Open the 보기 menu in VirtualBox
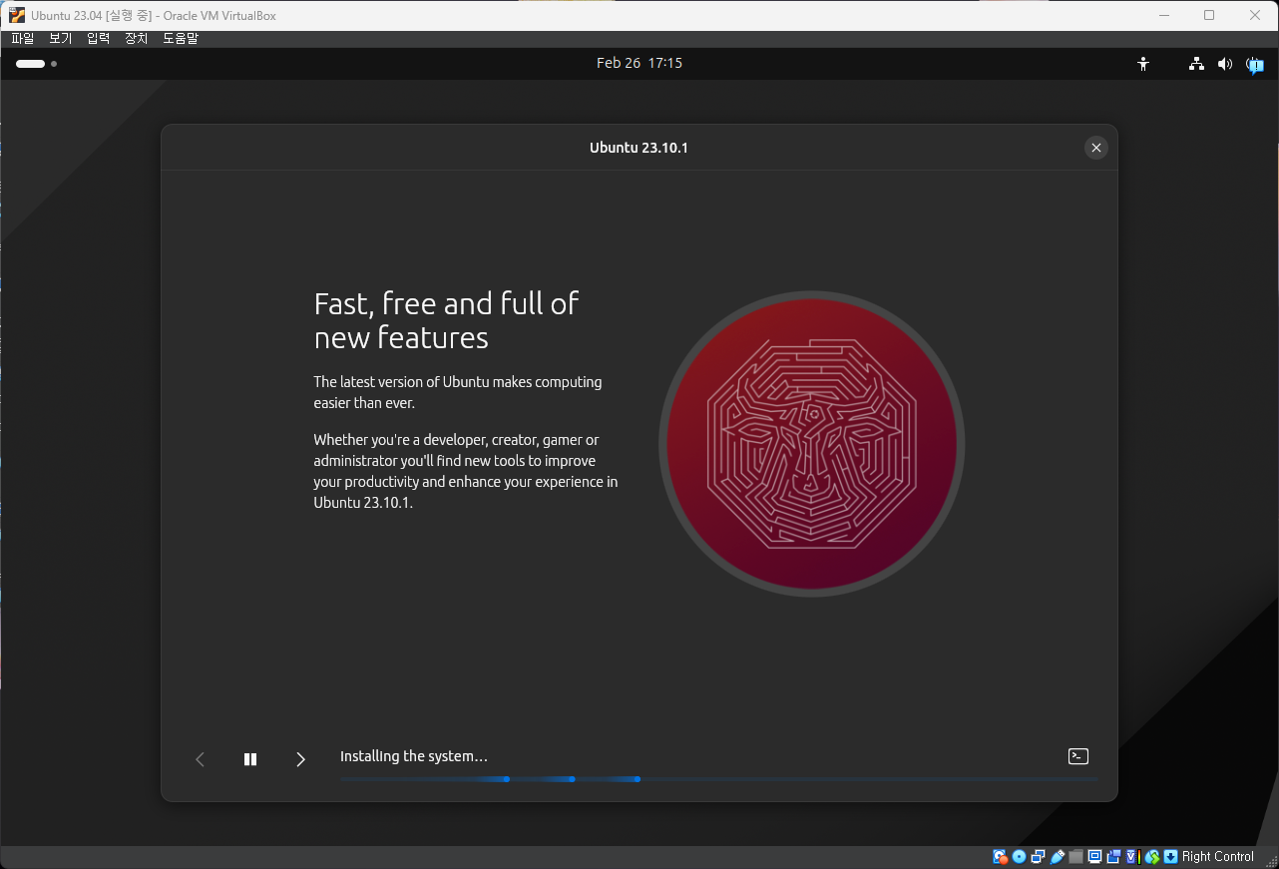Viewport: 1279px width, 869px height. pyautogui.click(x=60, y=38)
